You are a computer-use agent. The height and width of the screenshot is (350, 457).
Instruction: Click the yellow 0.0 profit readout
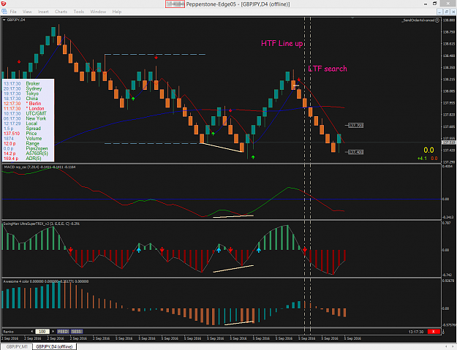coord(428,151)
